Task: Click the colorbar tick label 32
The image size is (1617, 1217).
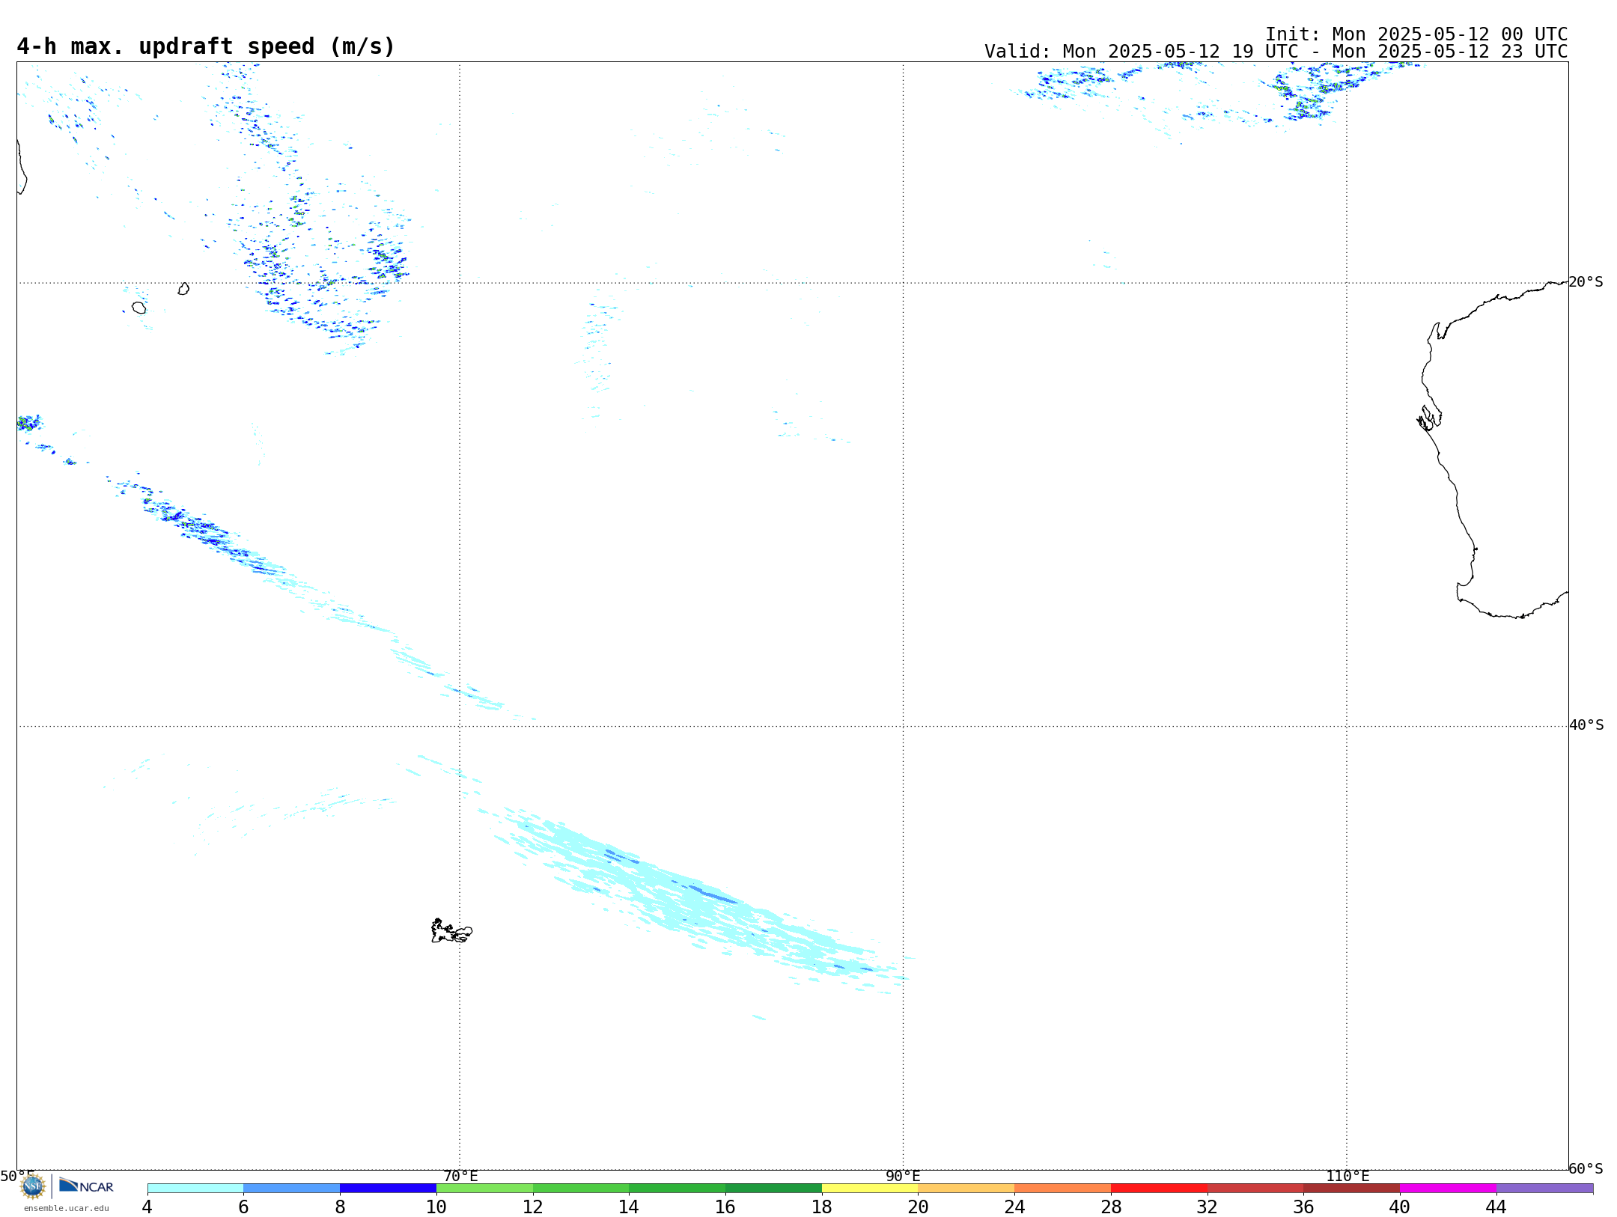Action: pyautogui.click(x=1208, y=1207)
